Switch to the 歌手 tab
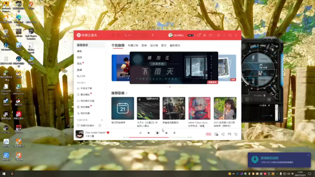315x177 pixels. point(164,46)
